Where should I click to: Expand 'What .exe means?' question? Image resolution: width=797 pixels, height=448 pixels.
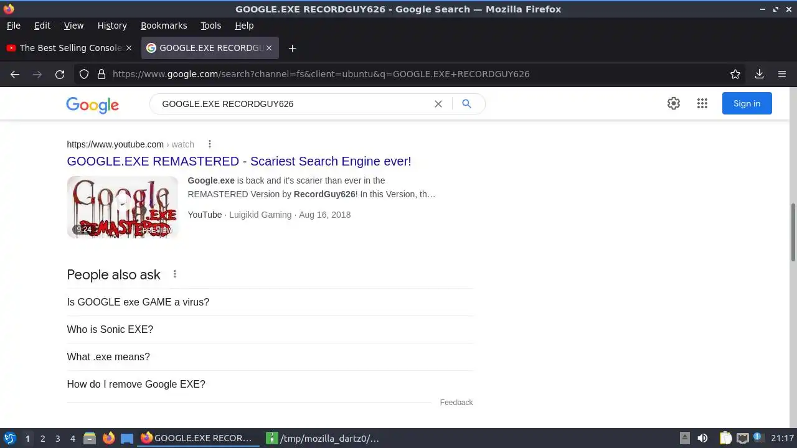(x=270, y=357)
